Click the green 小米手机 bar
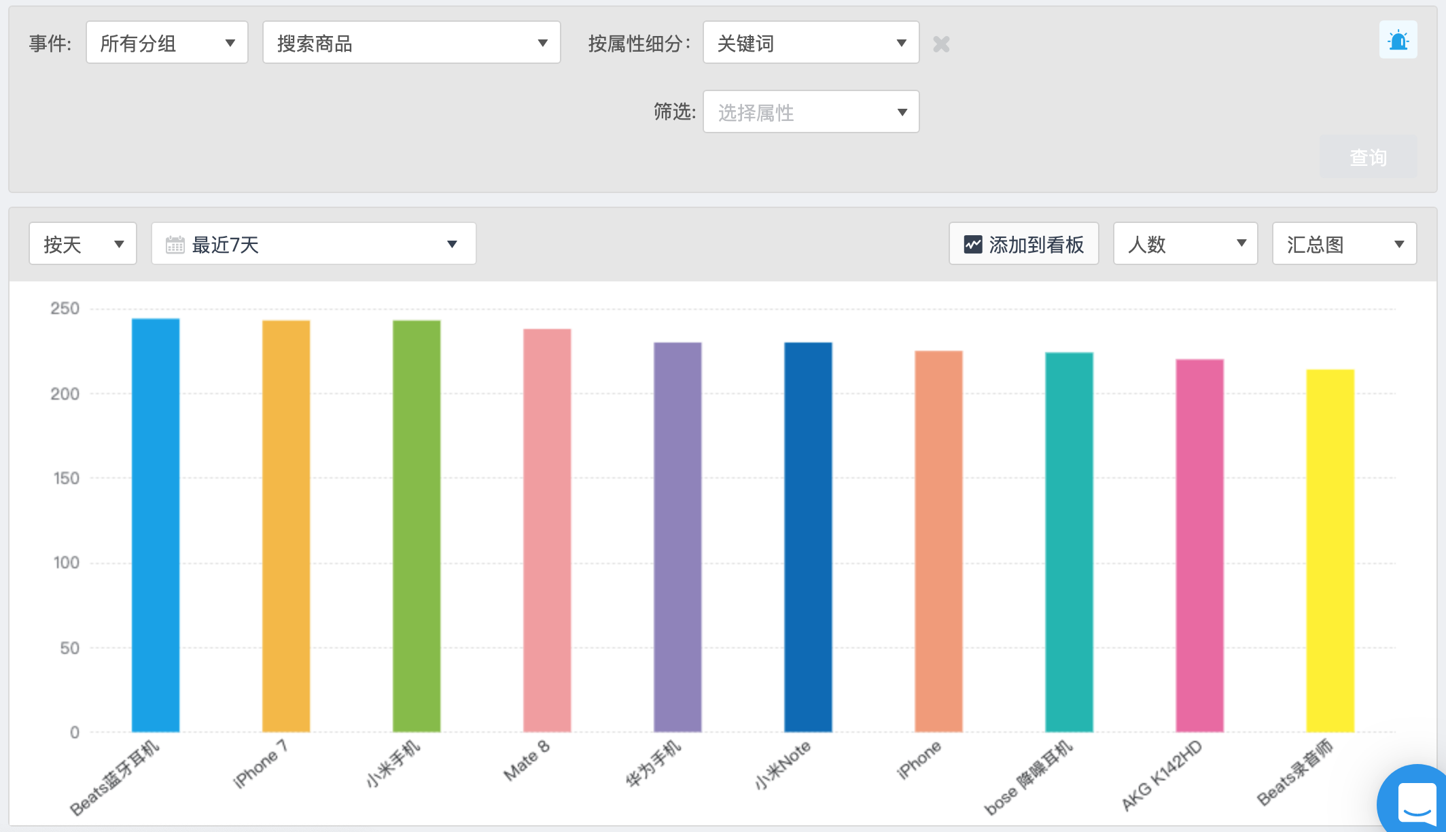Image resolution: width=1446 pixels, height=832 pixels. 417,526
